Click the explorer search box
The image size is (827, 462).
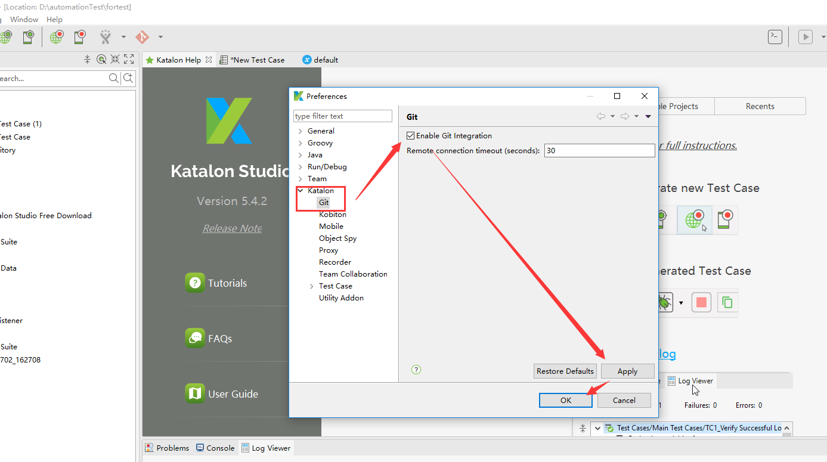[x=53, y=78]
